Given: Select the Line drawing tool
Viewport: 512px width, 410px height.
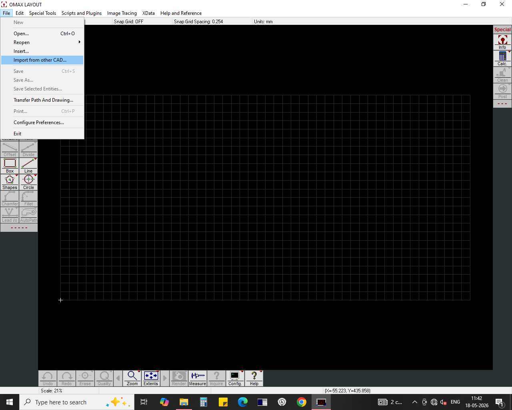Looking at the screenshot, I should (28, 165).
